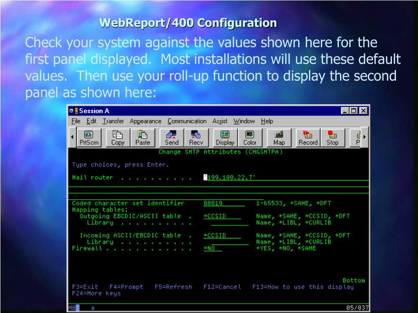The image size is (418, 313).
Task: Open the Edit menu
Action: click(91, 121)
